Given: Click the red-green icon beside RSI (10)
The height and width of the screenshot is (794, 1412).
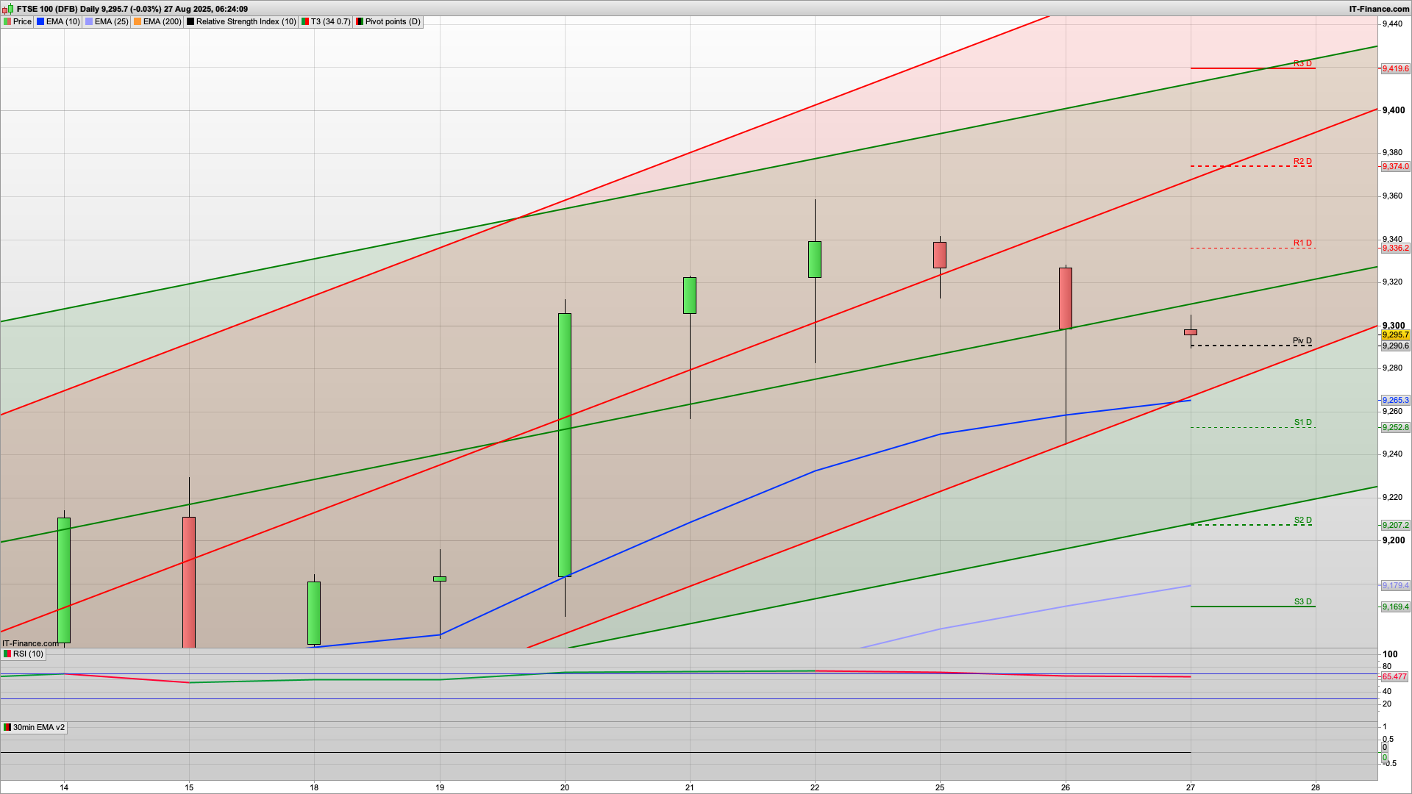Looking at the screenshot, I should [x=7, y=654].
